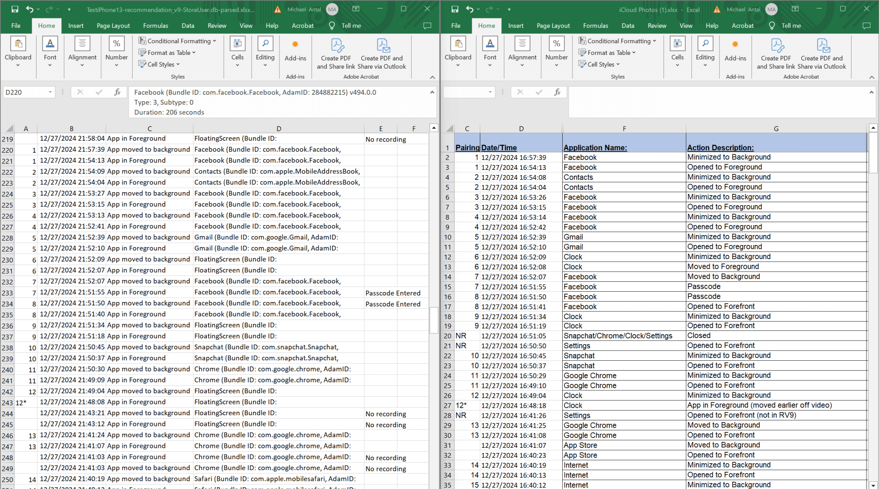This screenshot has height=489, width=879.
Task: Click Save icon in left Excel window
Action: click(x=15, y=9)
